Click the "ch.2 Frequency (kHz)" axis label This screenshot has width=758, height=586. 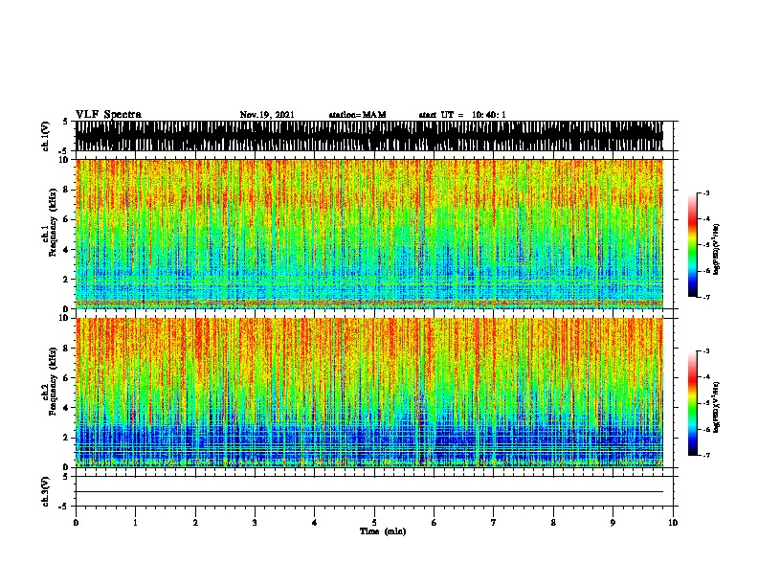[x=49, y=381]
